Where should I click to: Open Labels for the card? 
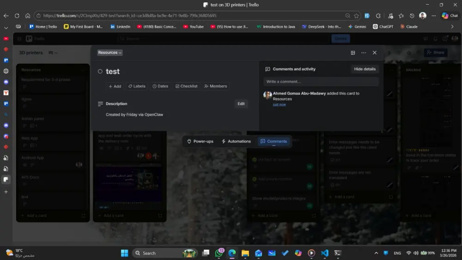pos(137,86)
